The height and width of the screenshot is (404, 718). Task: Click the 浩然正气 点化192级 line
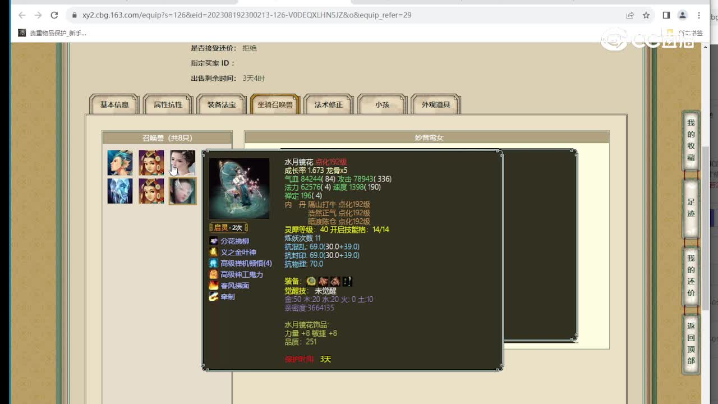click(x=339, y=213)
